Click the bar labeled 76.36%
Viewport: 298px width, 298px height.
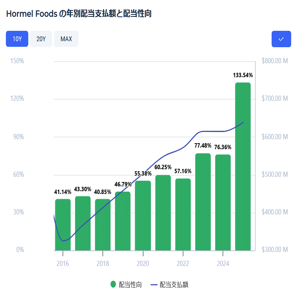coord(223,202)
